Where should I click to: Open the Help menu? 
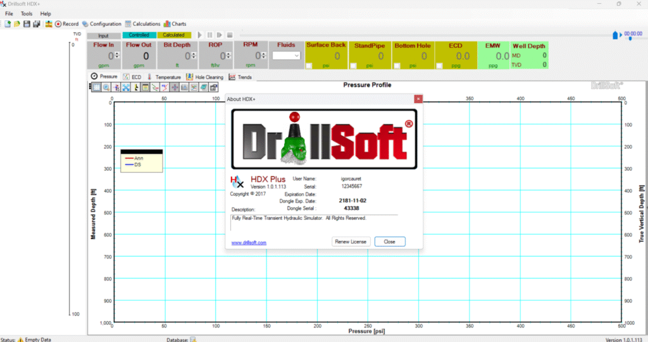pyautogui.click(x=46, y=14)
